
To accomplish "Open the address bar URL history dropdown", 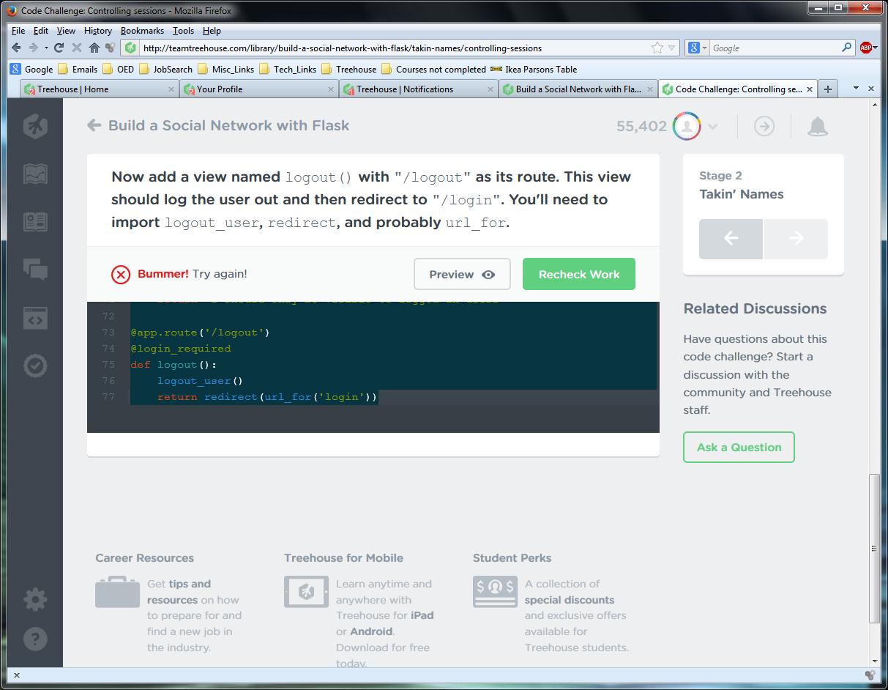I will pos(673,48).
